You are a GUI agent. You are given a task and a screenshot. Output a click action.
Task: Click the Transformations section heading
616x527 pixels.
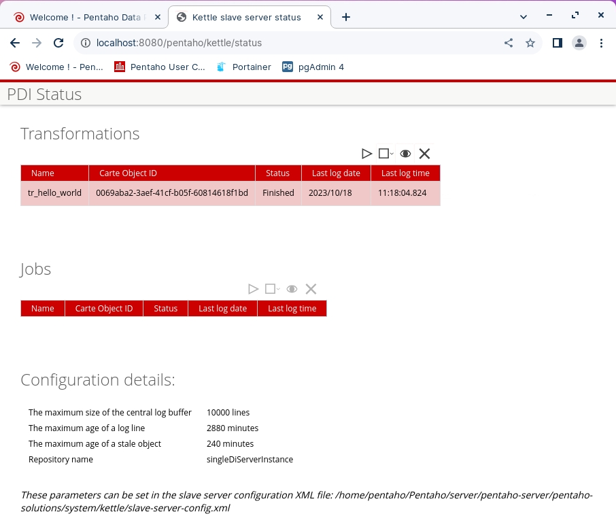[x=80, y=133]
